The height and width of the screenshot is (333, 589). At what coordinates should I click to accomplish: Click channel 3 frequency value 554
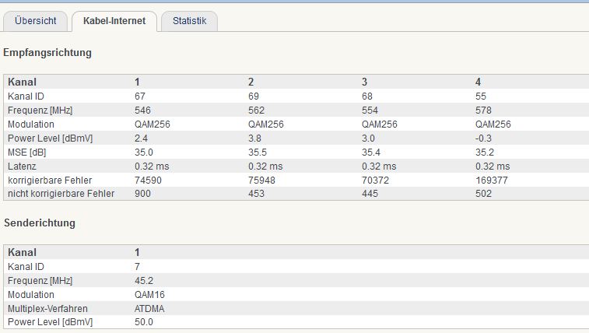(370, 110)
